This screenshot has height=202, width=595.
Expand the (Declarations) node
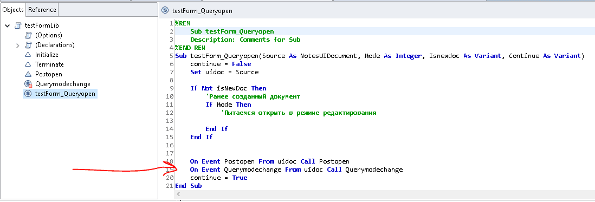tap(17, 45)
